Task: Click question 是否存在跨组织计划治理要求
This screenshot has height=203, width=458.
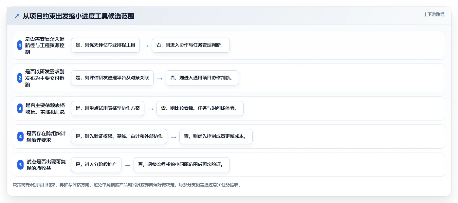Action: pyautogui.click(x=46, y=137)
